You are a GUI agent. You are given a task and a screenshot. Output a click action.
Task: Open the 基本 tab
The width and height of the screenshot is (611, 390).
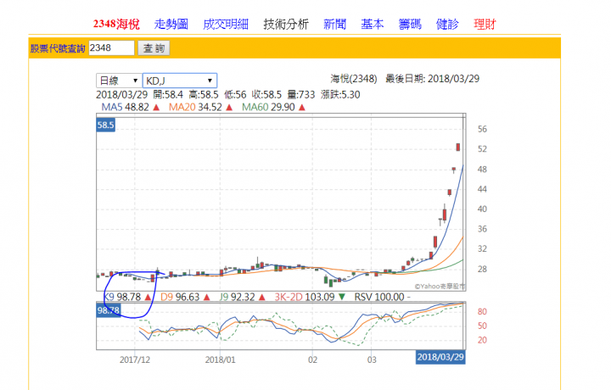(x=373, y=24)
